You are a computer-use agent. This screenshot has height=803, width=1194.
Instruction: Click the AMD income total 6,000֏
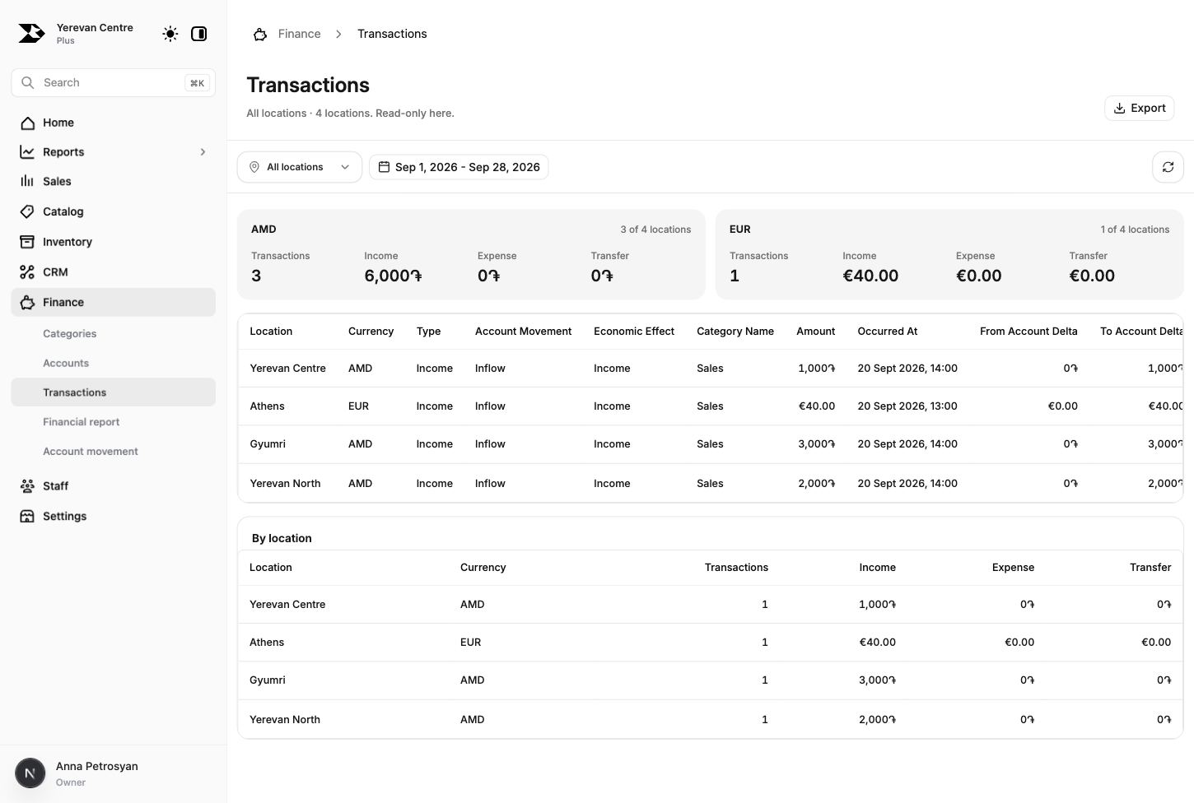(x=393, y=276)
